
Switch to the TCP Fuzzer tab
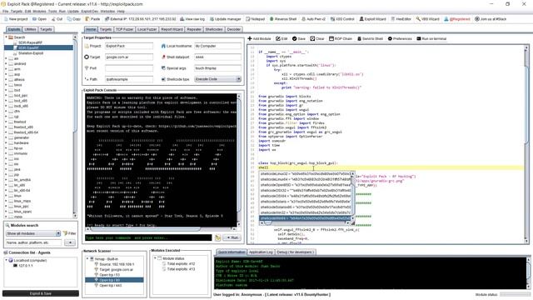click(124, 30)
